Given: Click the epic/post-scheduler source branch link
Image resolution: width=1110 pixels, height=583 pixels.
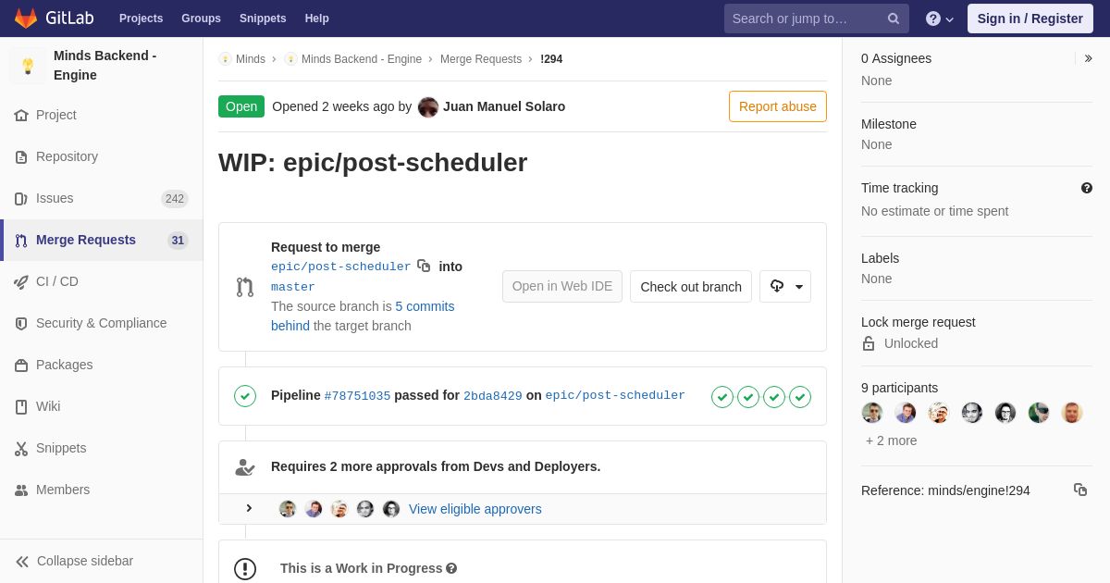Looking at the screenshot, I should coord(340,267).
